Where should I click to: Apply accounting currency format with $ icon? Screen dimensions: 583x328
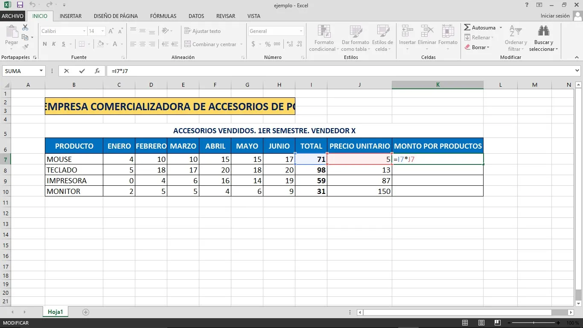pyautogui.click(x=254, y=44)
